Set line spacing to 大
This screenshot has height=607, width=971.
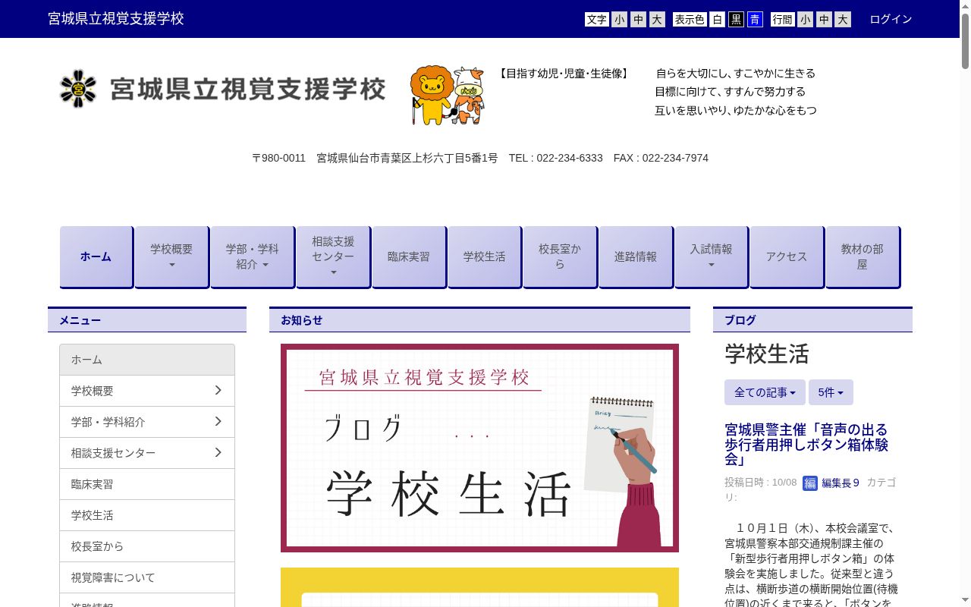pos(843,20)
